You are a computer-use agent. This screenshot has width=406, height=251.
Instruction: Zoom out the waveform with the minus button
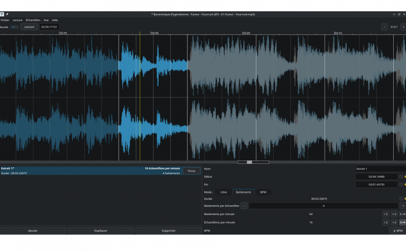coord(384,27)
